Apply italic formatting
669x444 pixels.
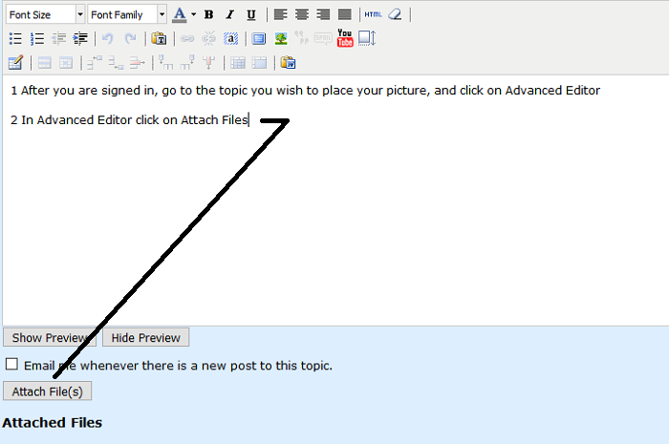[x=229, y=14]
